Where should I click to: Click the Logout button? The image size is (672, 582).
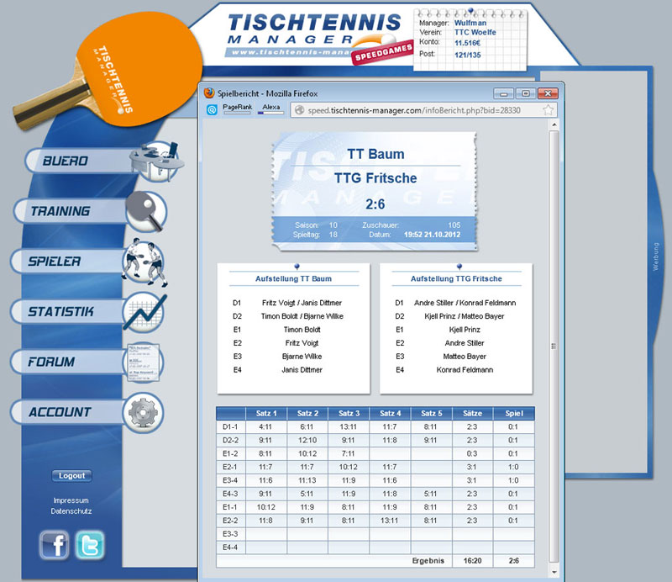click(71, 475)
